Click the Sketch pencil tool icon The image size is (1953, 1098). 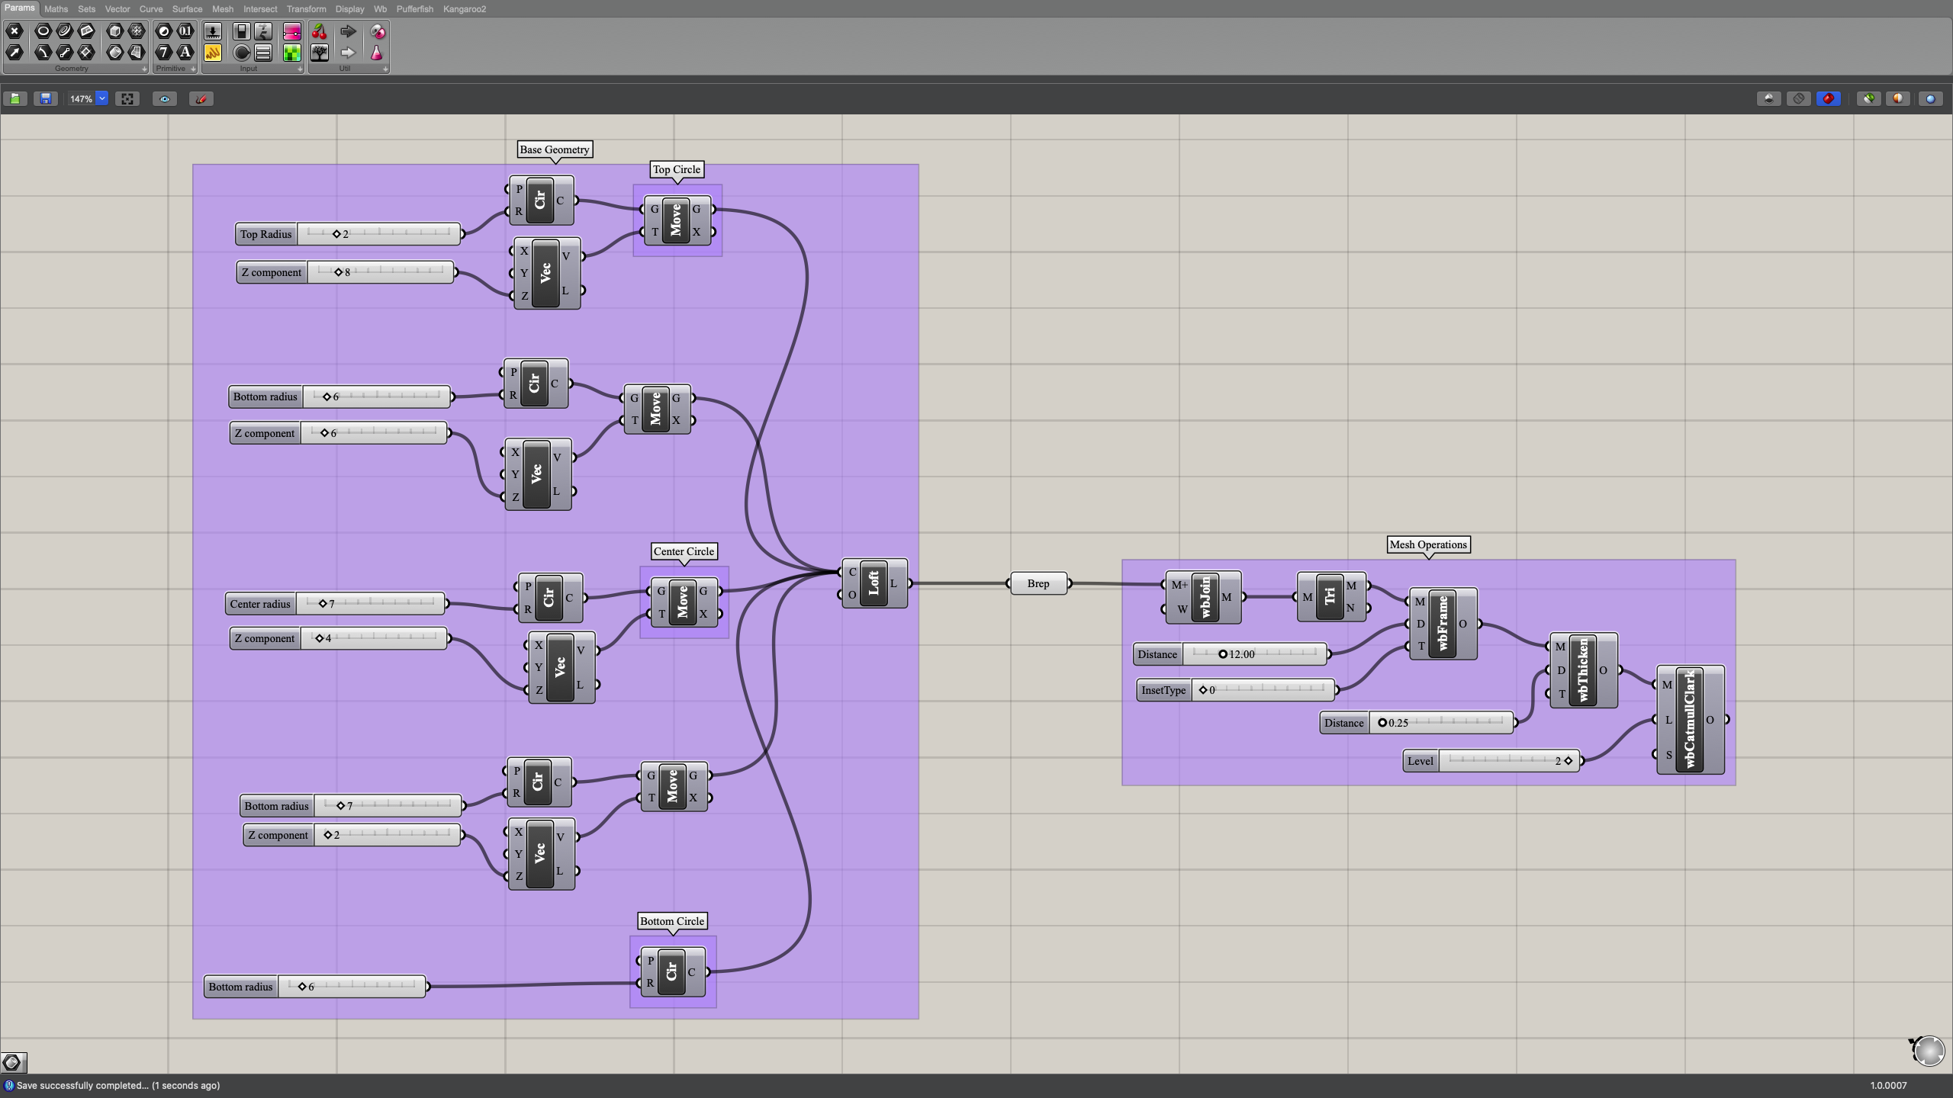pyautogui.click(x=201, y=98)
